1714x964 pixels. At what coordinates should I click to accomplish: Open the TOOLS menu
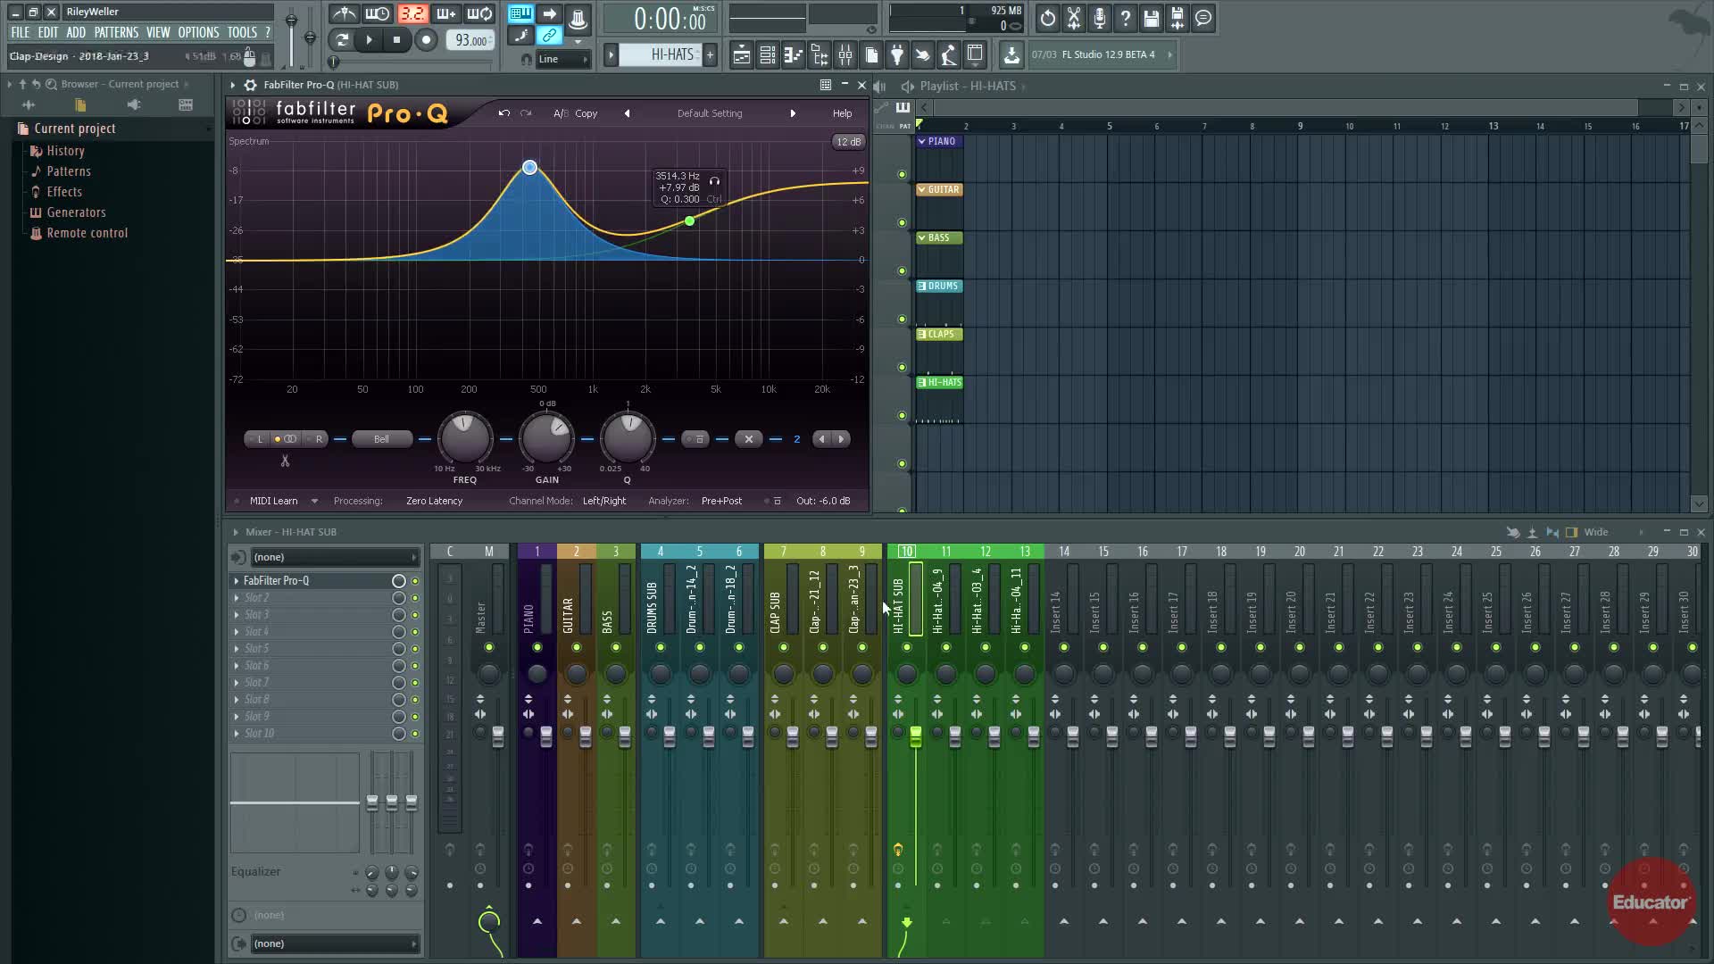[241, 32]
